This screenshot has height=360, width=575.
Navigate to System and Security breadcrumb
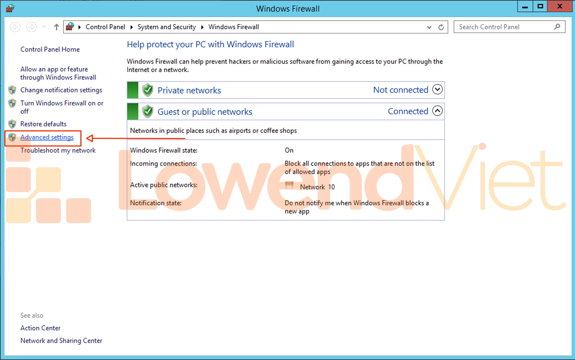[167, 27]
